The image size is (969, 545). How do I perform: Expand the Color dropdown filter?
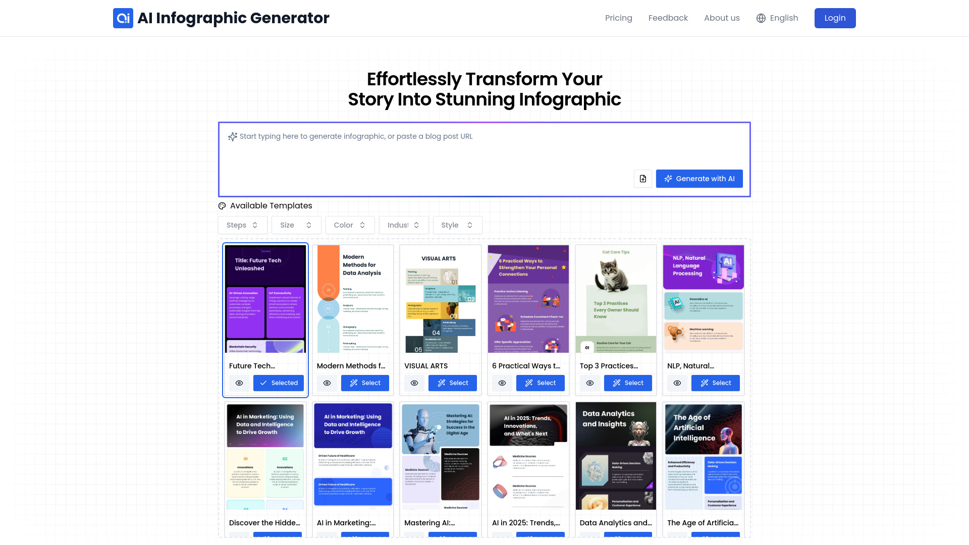[349, 225]
